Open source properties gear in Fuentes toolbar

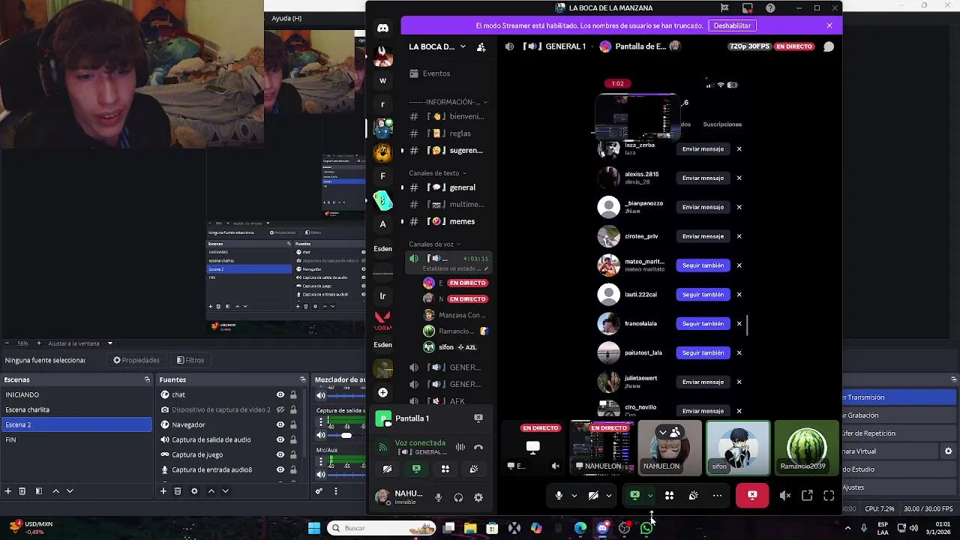194,491
